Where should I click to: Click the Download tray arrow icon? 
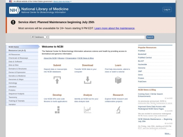pyautogui.click(x=87, y=80)
